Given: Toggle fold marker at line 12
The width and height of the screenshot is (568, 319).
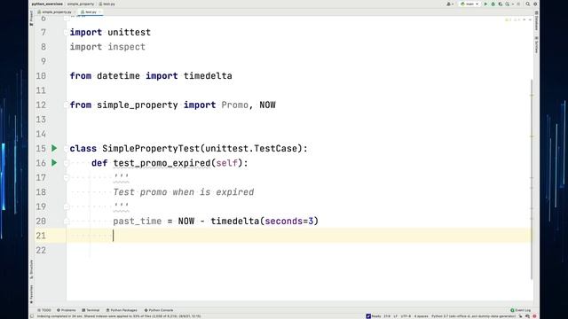Looking at the screenshot, I should click(67, 105).
